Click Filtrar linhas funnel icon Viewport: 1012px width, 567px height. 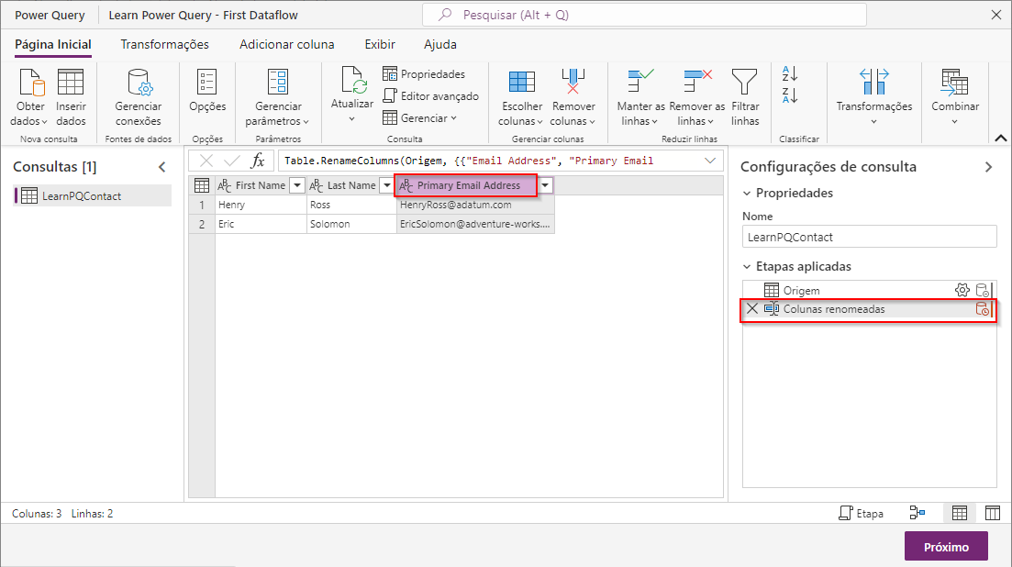coord(744,82)
